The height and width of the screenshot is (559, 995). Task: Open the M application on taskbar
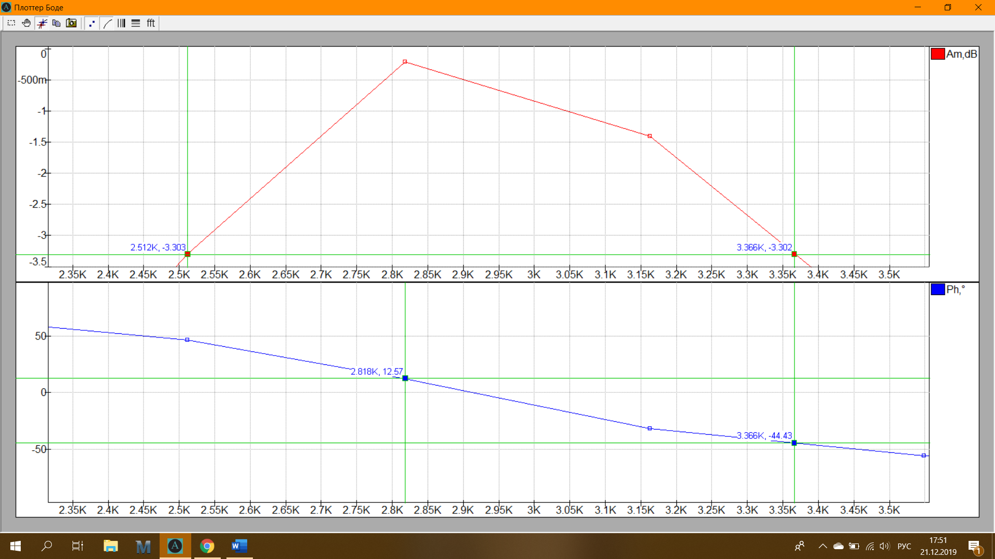pos(143,546)
